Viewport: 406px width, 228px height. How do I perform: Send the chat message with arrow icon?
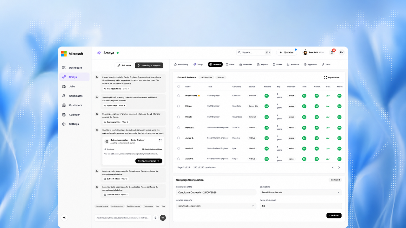(x=163, y=218)
